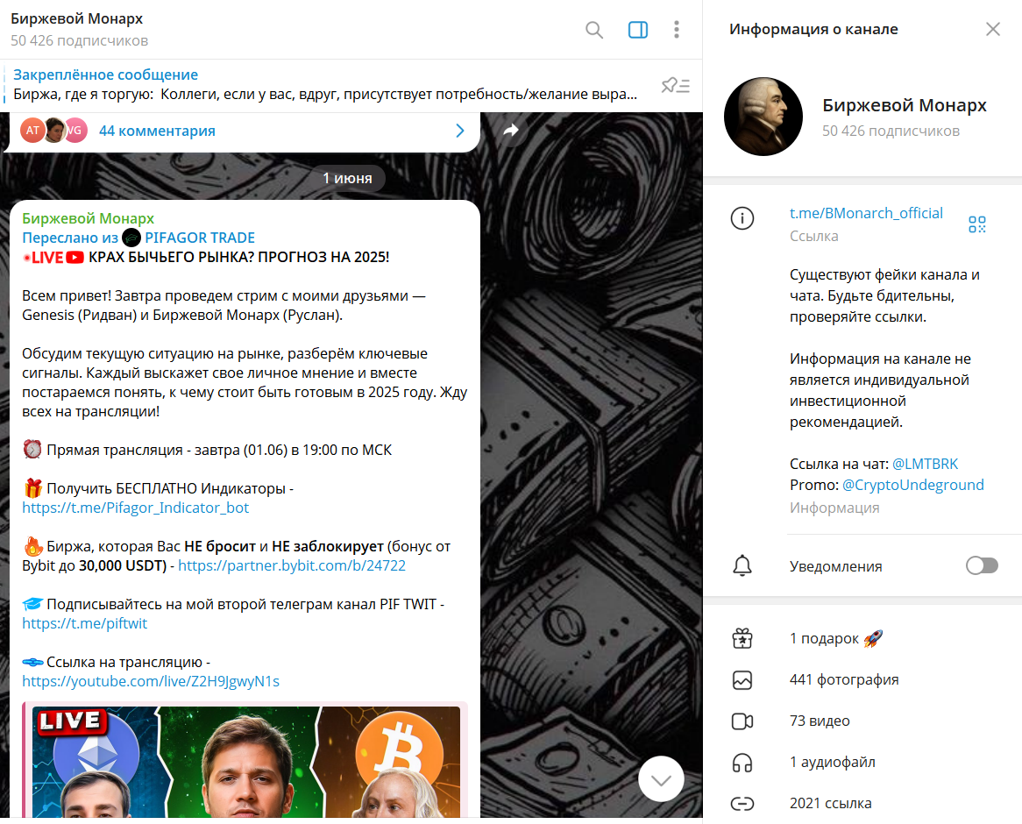The height and width of the screenshot is (824, 1022).
Task: Open @LMTBRK chat link
Action: tap(925, 464)
